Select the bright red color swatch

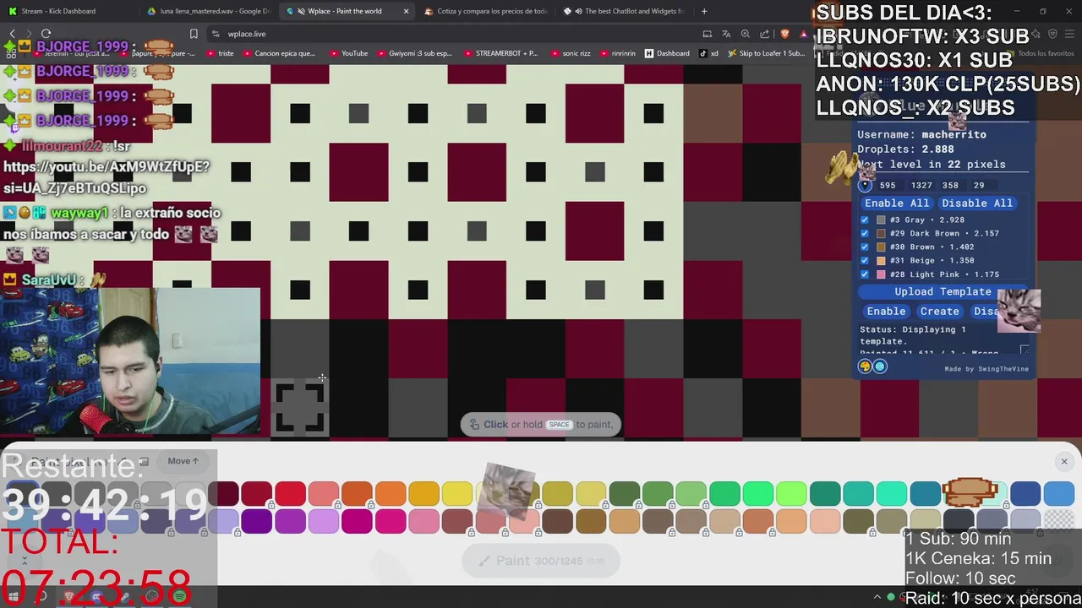tap(290, 492)
